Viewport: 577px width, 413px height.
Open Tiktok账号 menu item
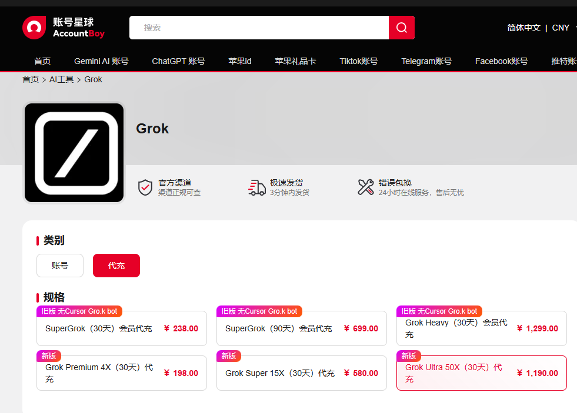pyautogui.click(x=358, y=61)
